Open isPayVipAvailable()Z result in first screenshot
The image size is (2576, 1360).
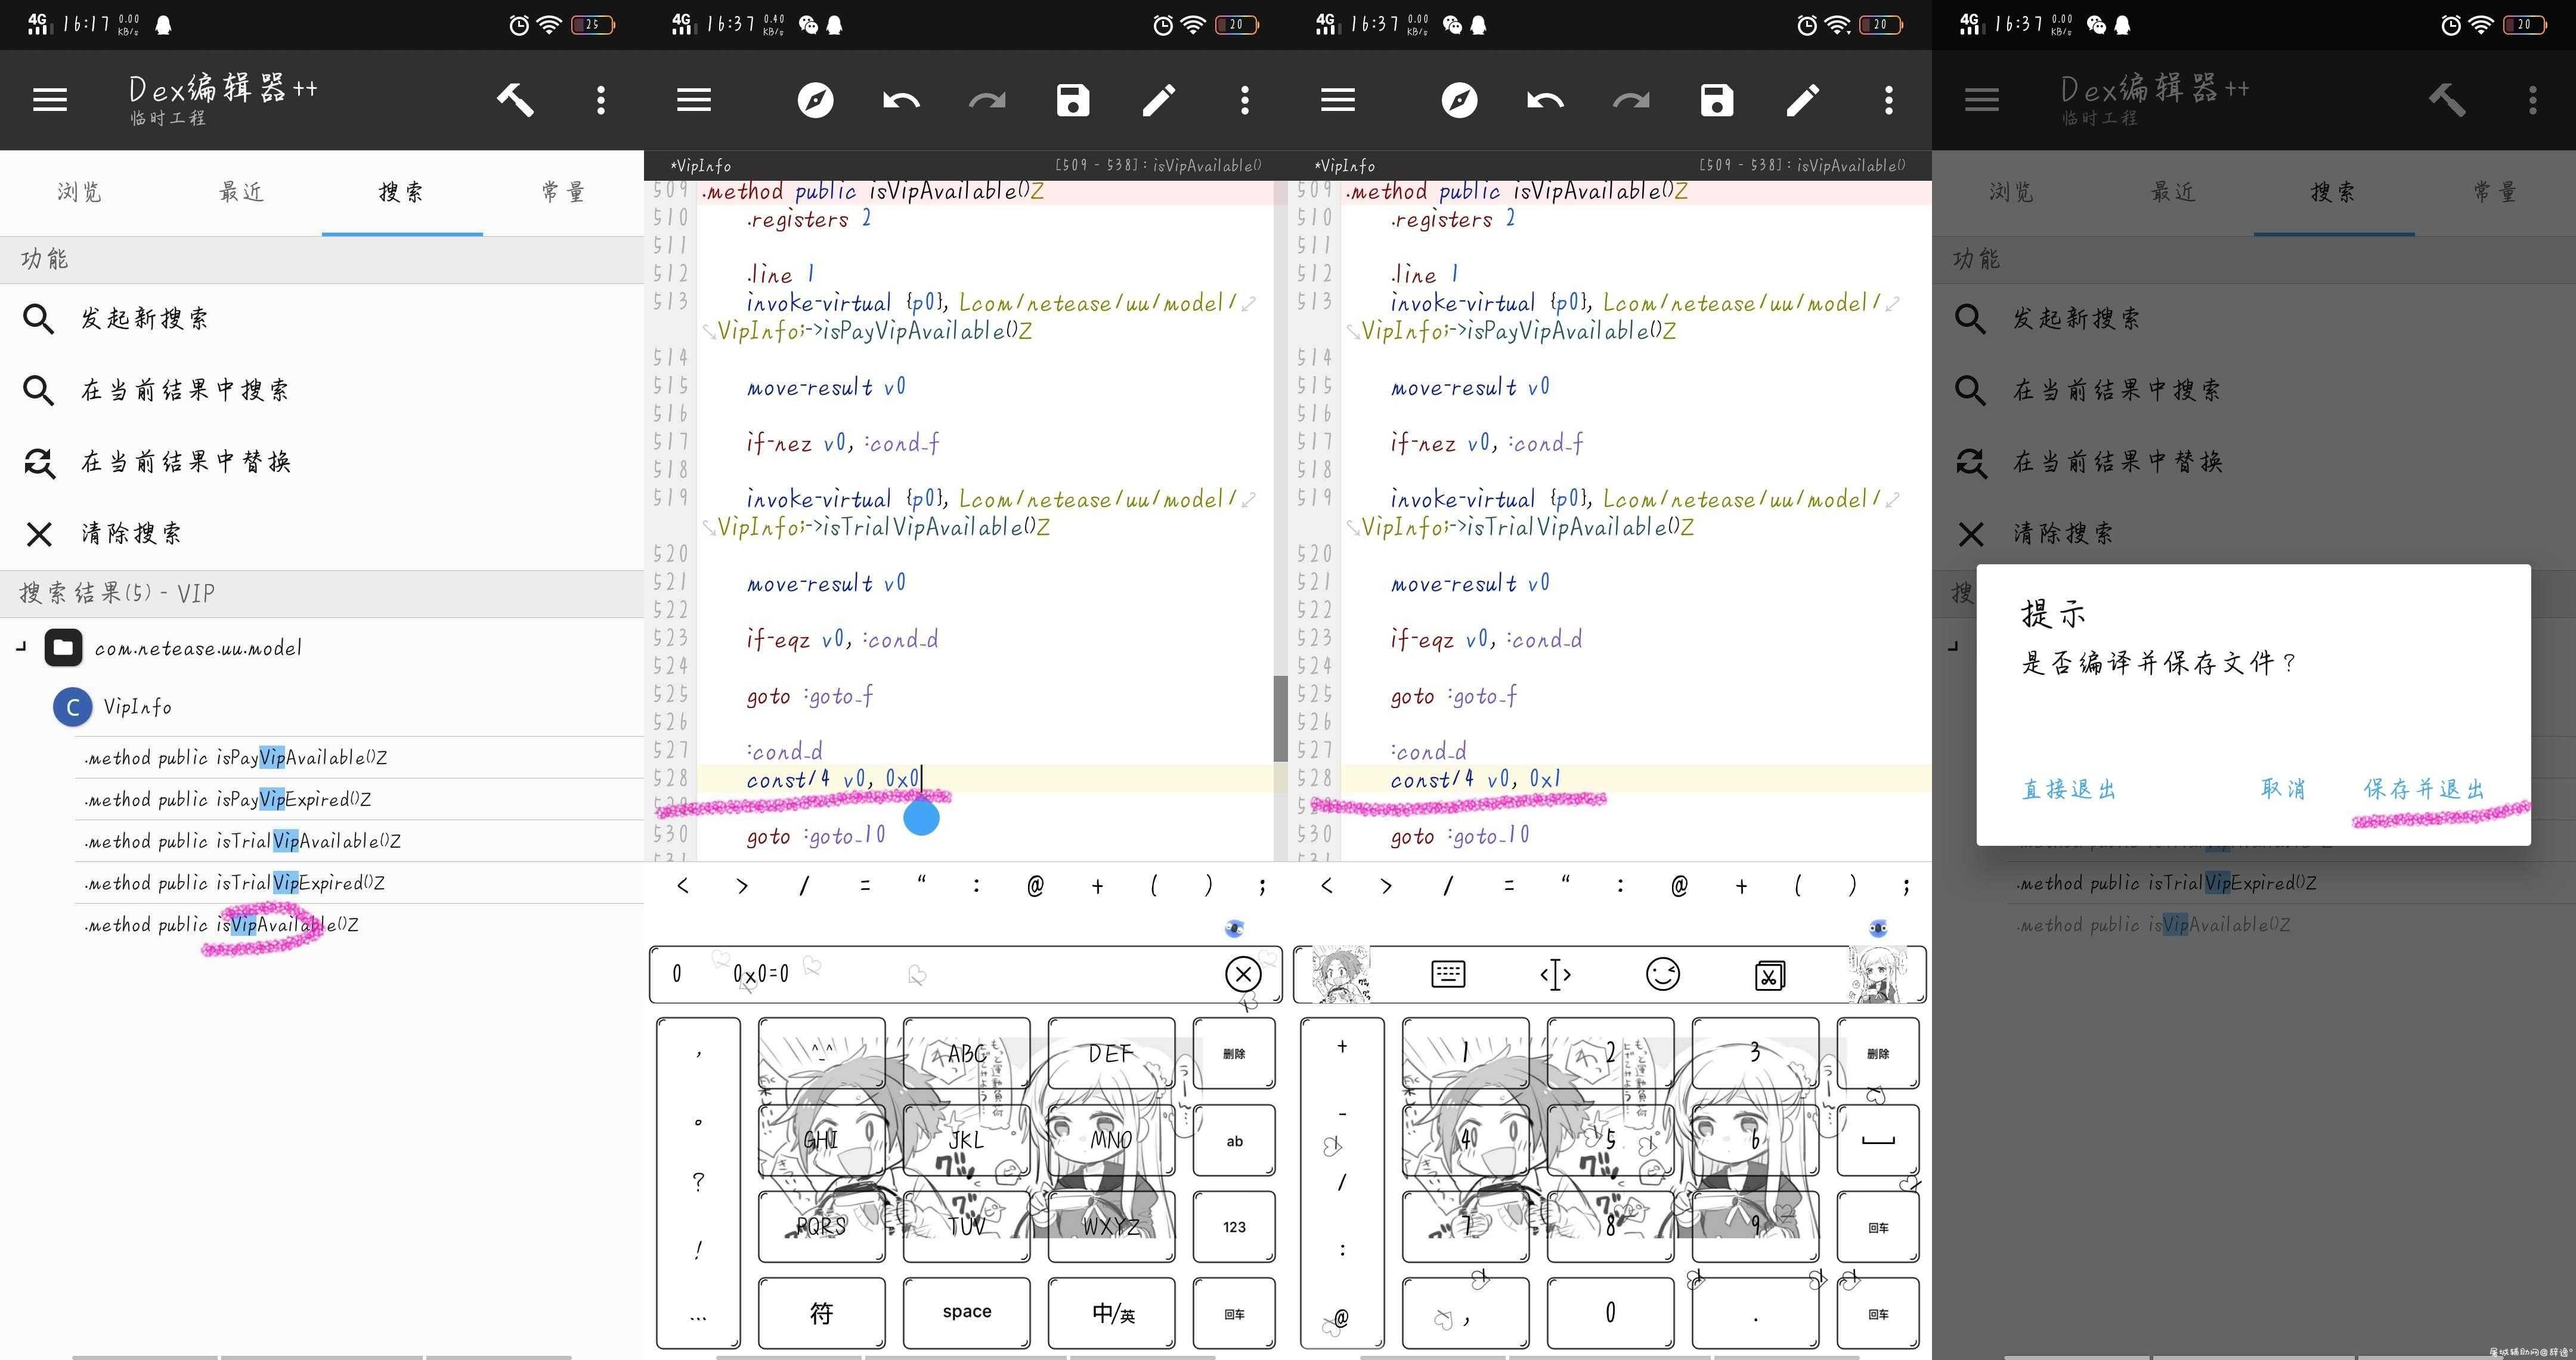point(360,758)
